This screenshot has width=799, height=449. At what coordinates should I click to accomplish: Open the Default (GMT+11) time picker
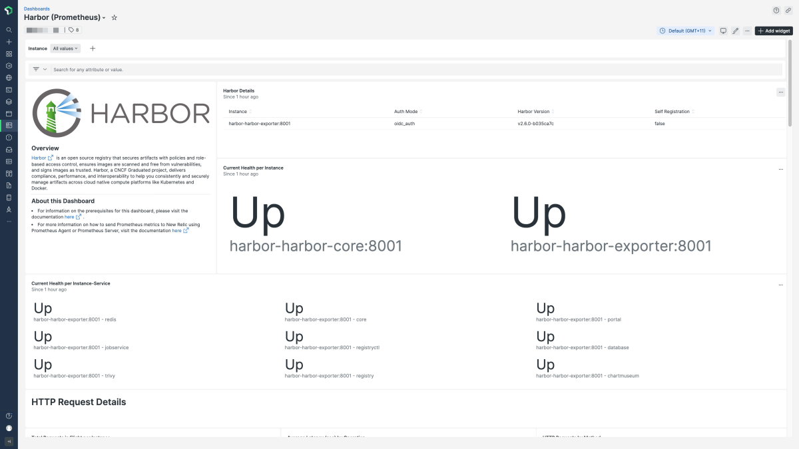click(x=685, y=31)
